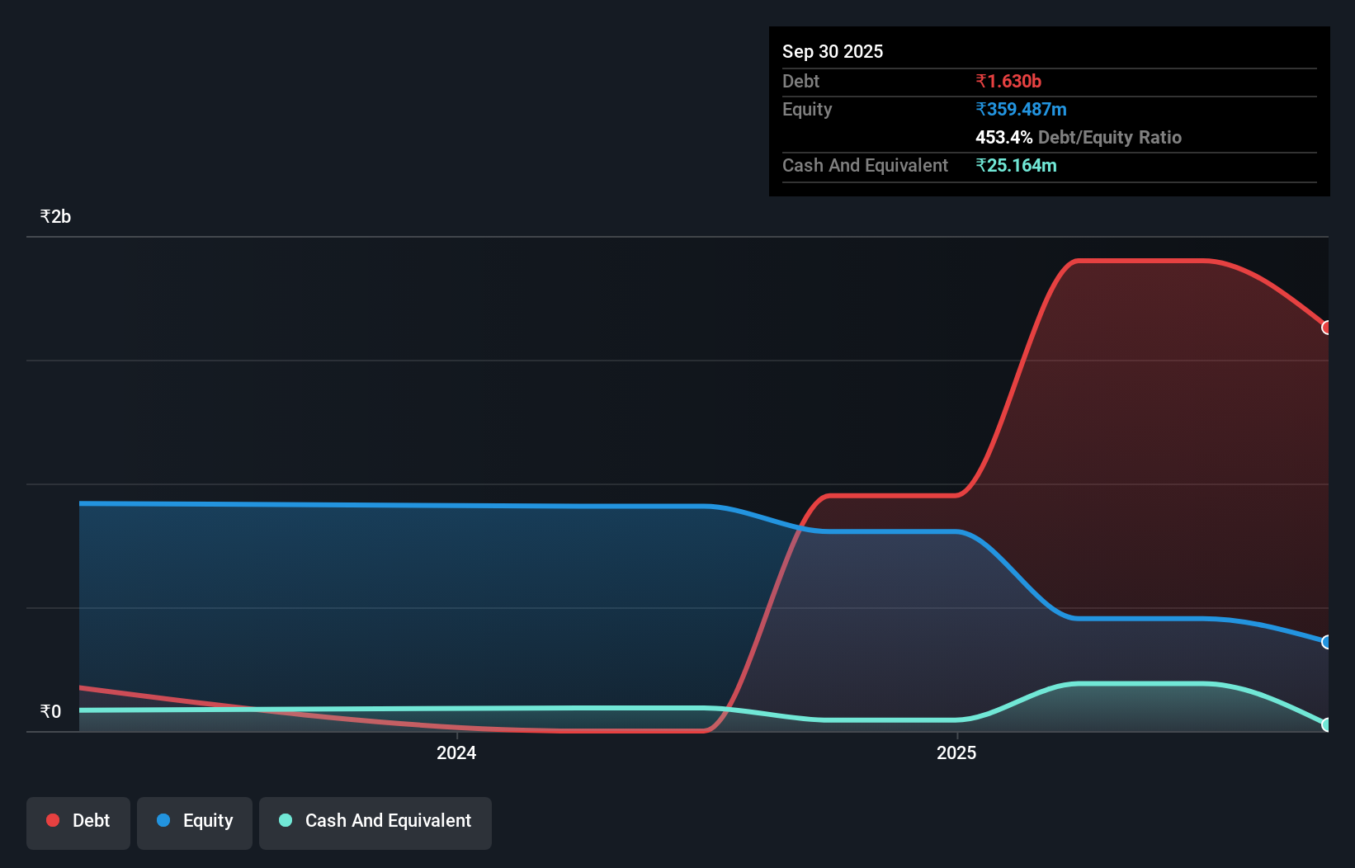
Task: Select the 2024 axis label
Action: click(x=456, y=752)
